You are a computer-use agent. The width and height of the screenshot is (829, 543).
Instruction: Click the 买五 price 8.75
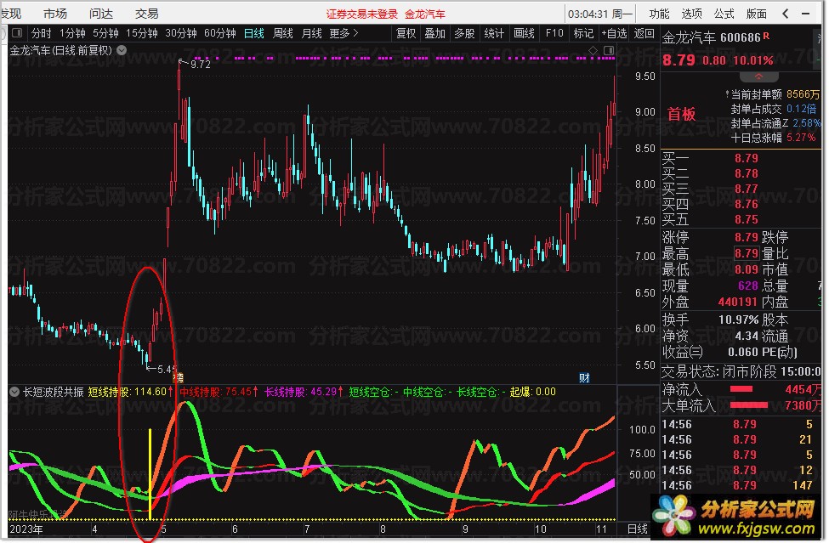[x=746, y=219]
